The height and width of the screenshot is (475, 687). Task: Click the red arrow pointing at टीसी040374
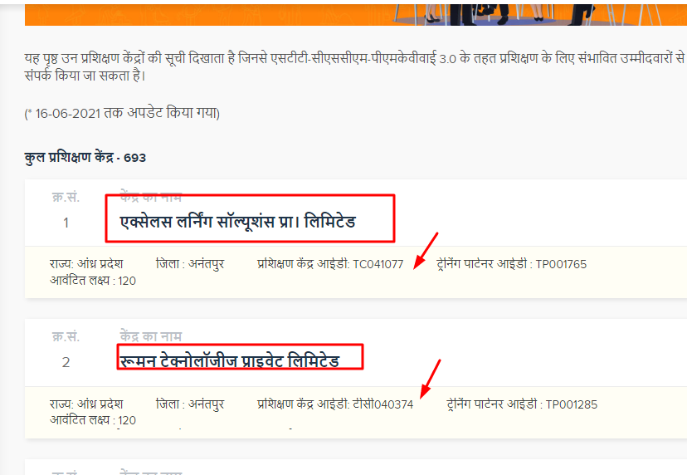coord(430,379)
